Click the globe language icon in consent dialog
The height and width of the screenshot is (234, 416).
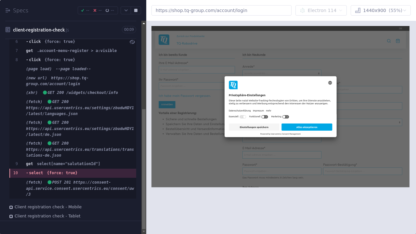point(330,83)
